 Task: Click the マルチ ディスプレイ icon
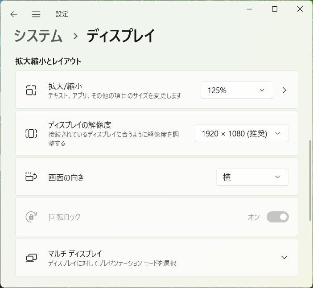tap(31, 258)
